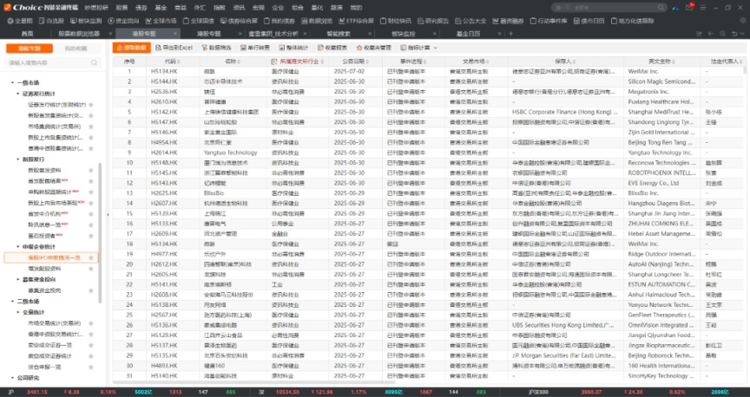Collapse 交易统计 tree node
The width and height of the screenshot is (750, 397).
click(x=18, y=312)
